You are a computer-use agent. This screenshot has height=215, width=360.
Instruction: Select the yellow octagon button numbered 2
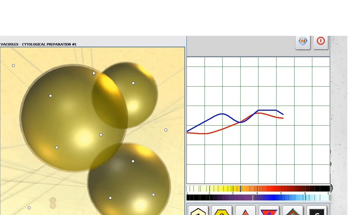coord(222,210)
